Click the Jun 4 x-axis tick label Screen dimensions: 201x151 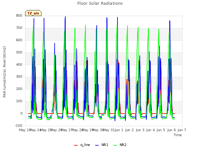[150, 130]
